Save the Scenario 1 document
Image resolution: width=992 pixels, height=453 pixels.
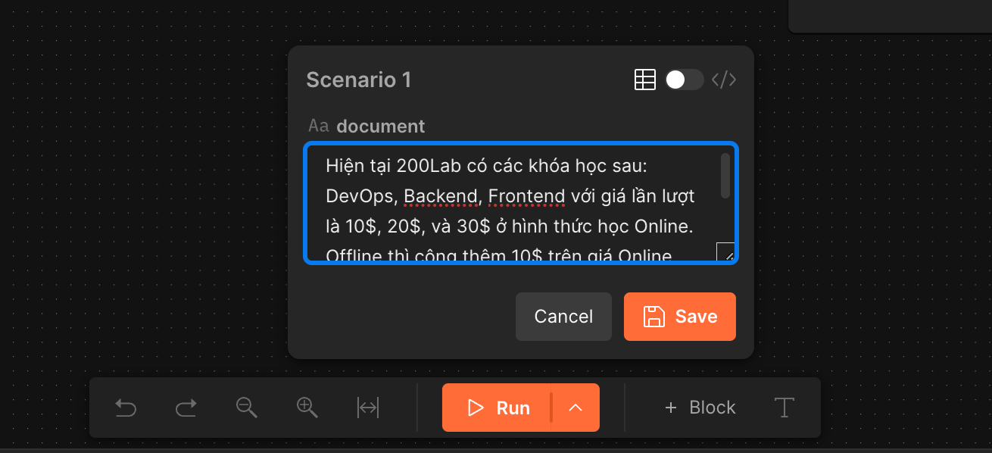click(679, 317)
